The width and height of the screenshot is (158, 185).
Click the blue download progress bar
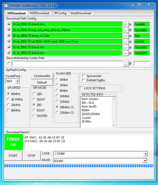[79, 166]
